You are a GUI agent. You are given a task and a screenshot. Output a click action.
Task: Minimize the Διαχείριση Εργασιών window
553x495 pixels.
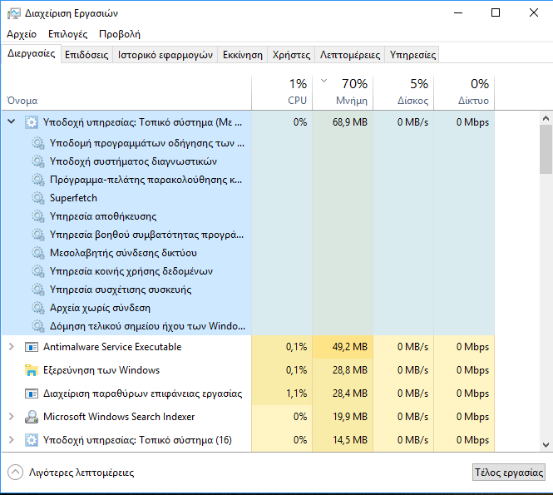[458, 13]
